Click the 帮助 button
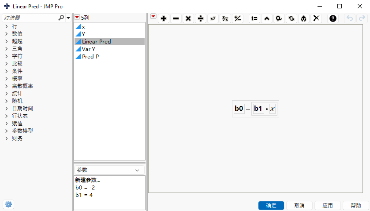The height and width of the screenshot is (211, 370). pos(356,206)
